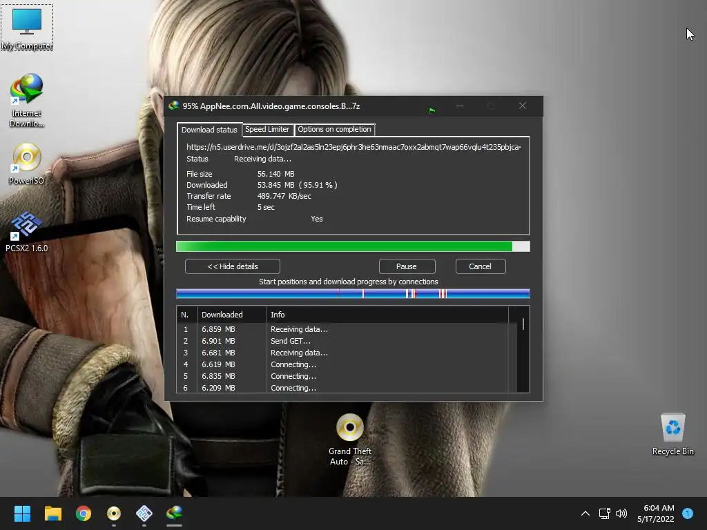
Task: Switch to Speed Limiter tab
Action: tap(267, 129)
